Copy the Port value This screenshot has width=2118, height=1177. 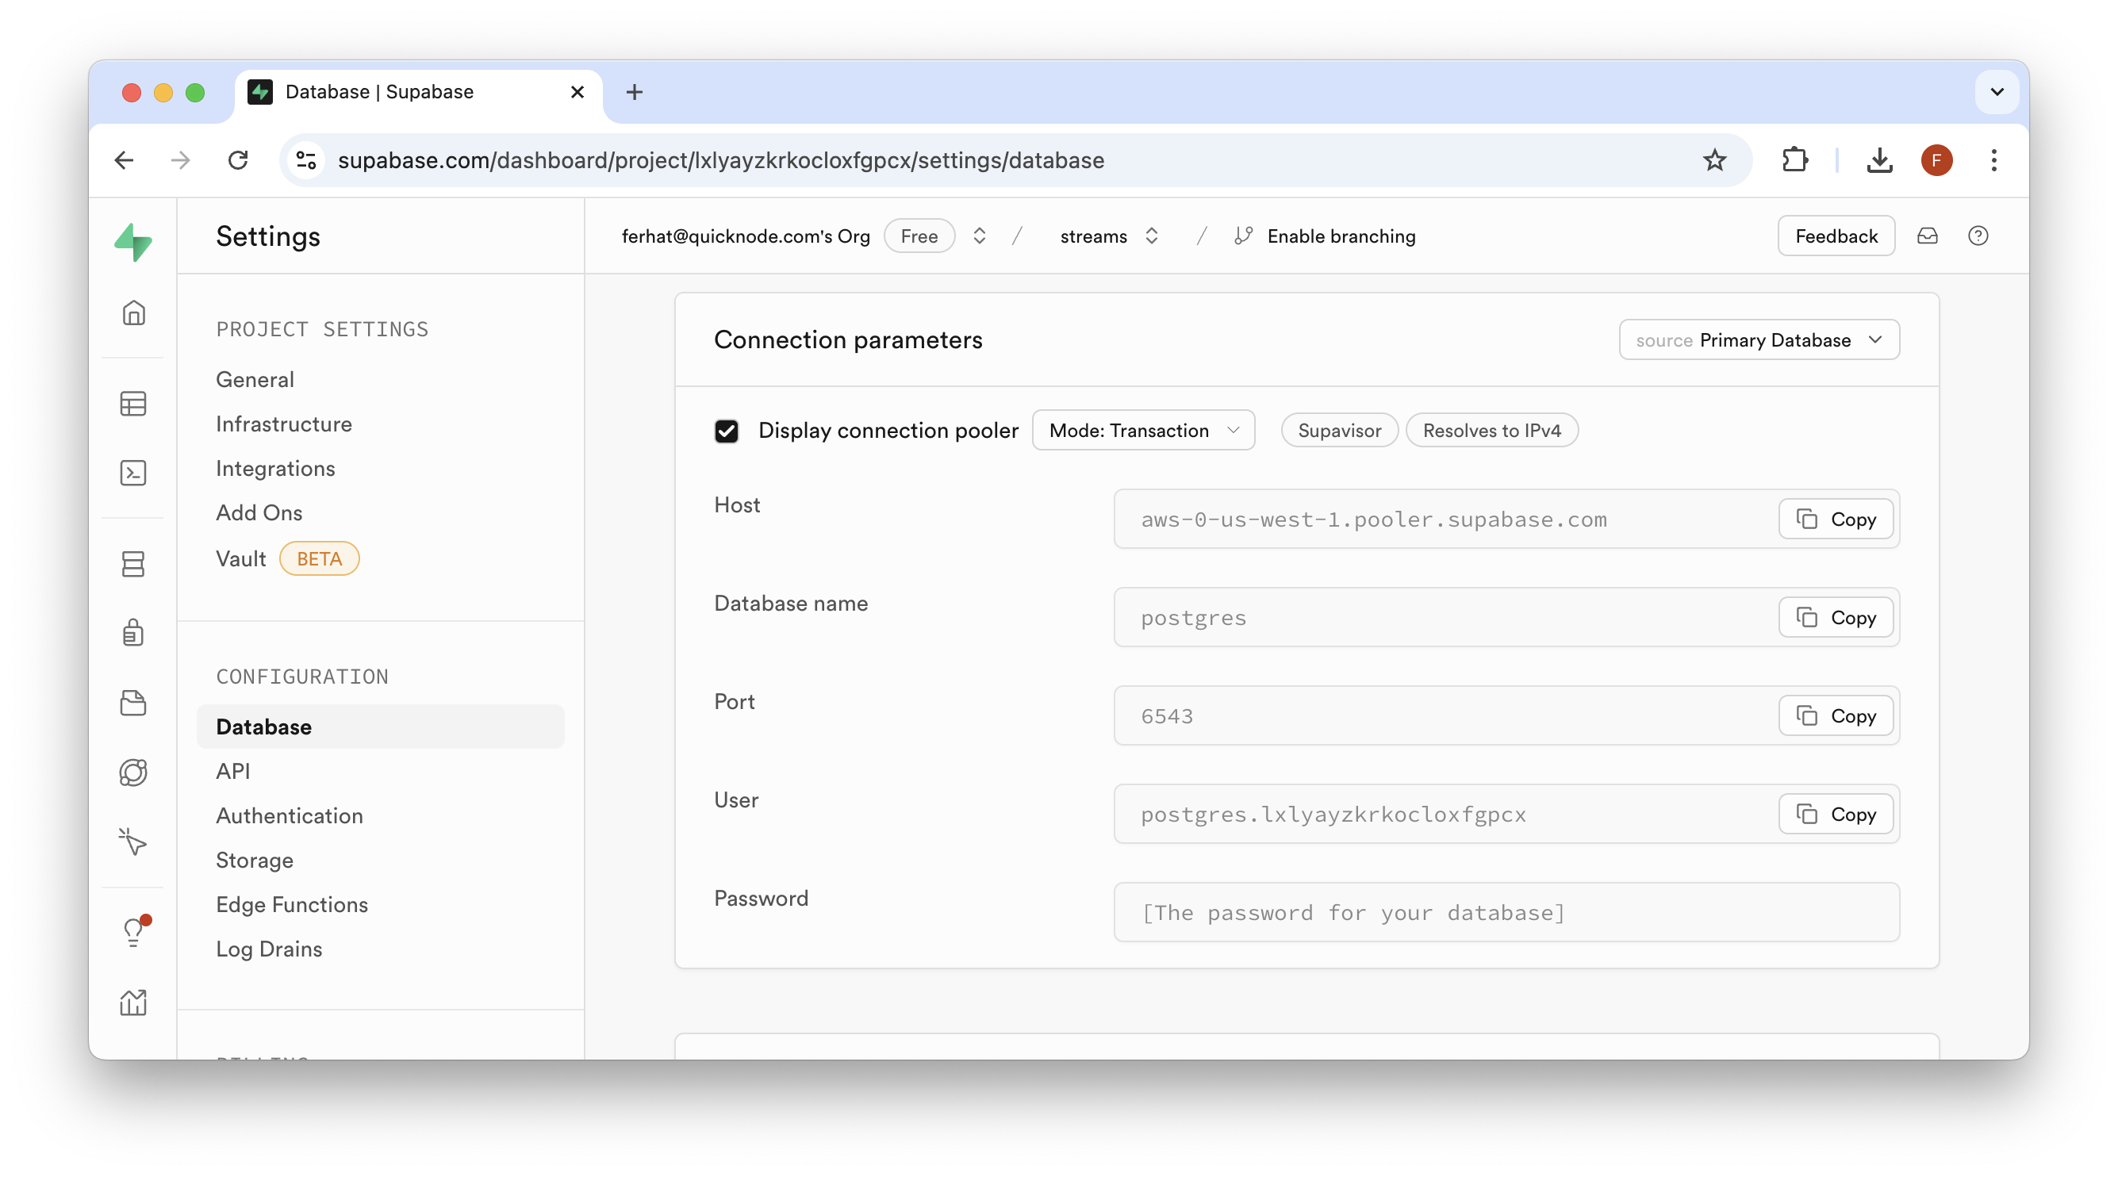click(x=1836, y=716)
